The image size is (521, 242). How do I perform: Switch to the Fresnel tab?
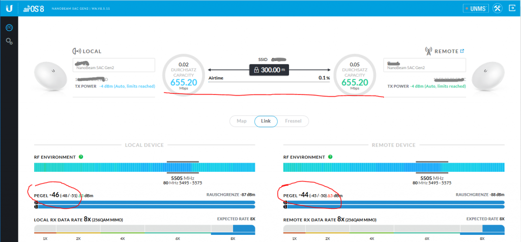pyautogui.click(x=293, y=121)
